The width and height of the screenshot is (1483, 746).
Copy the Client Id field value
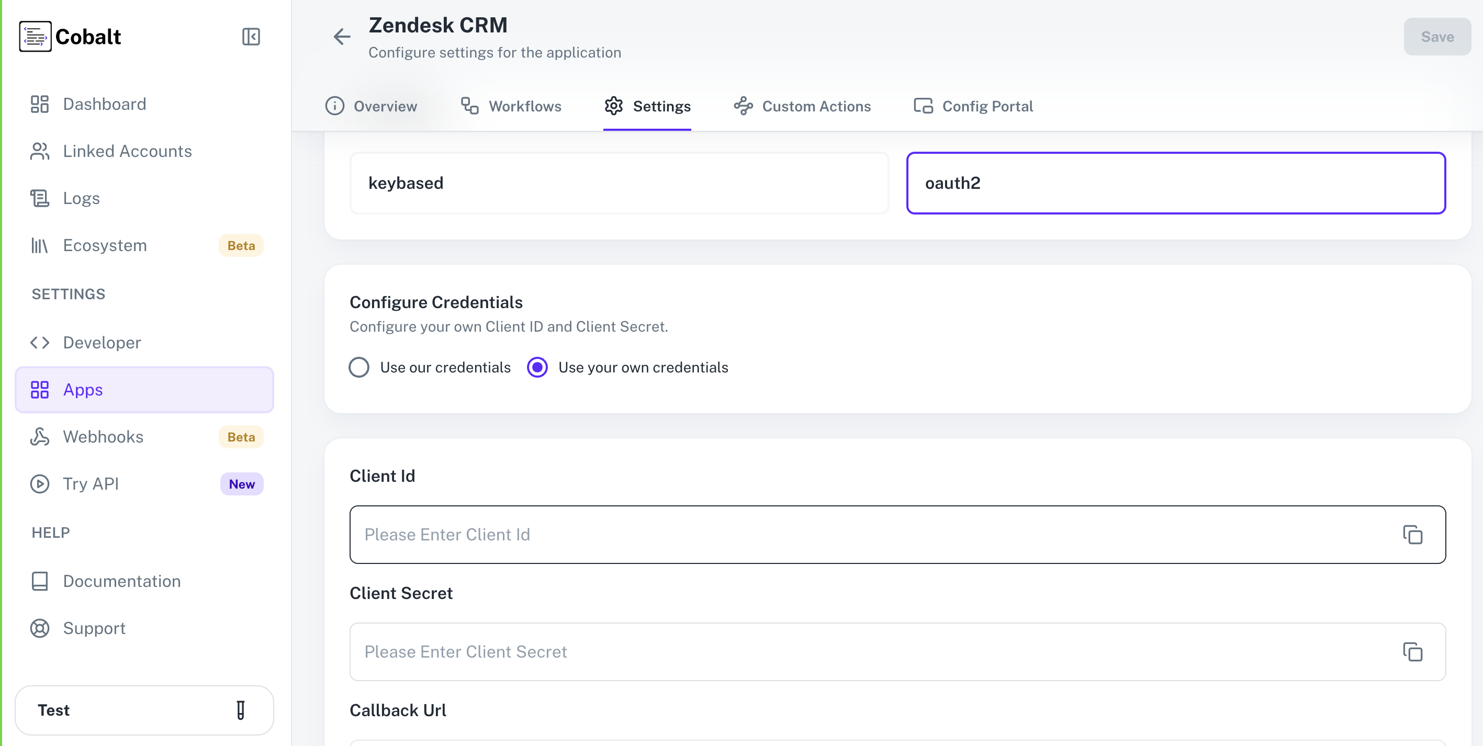tap(1414, 534)
